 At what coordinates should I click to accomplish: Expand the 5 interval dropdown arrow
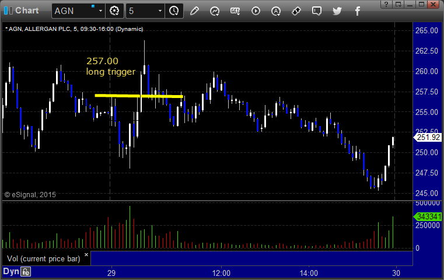pyautogui.click(x=160, y=10)
